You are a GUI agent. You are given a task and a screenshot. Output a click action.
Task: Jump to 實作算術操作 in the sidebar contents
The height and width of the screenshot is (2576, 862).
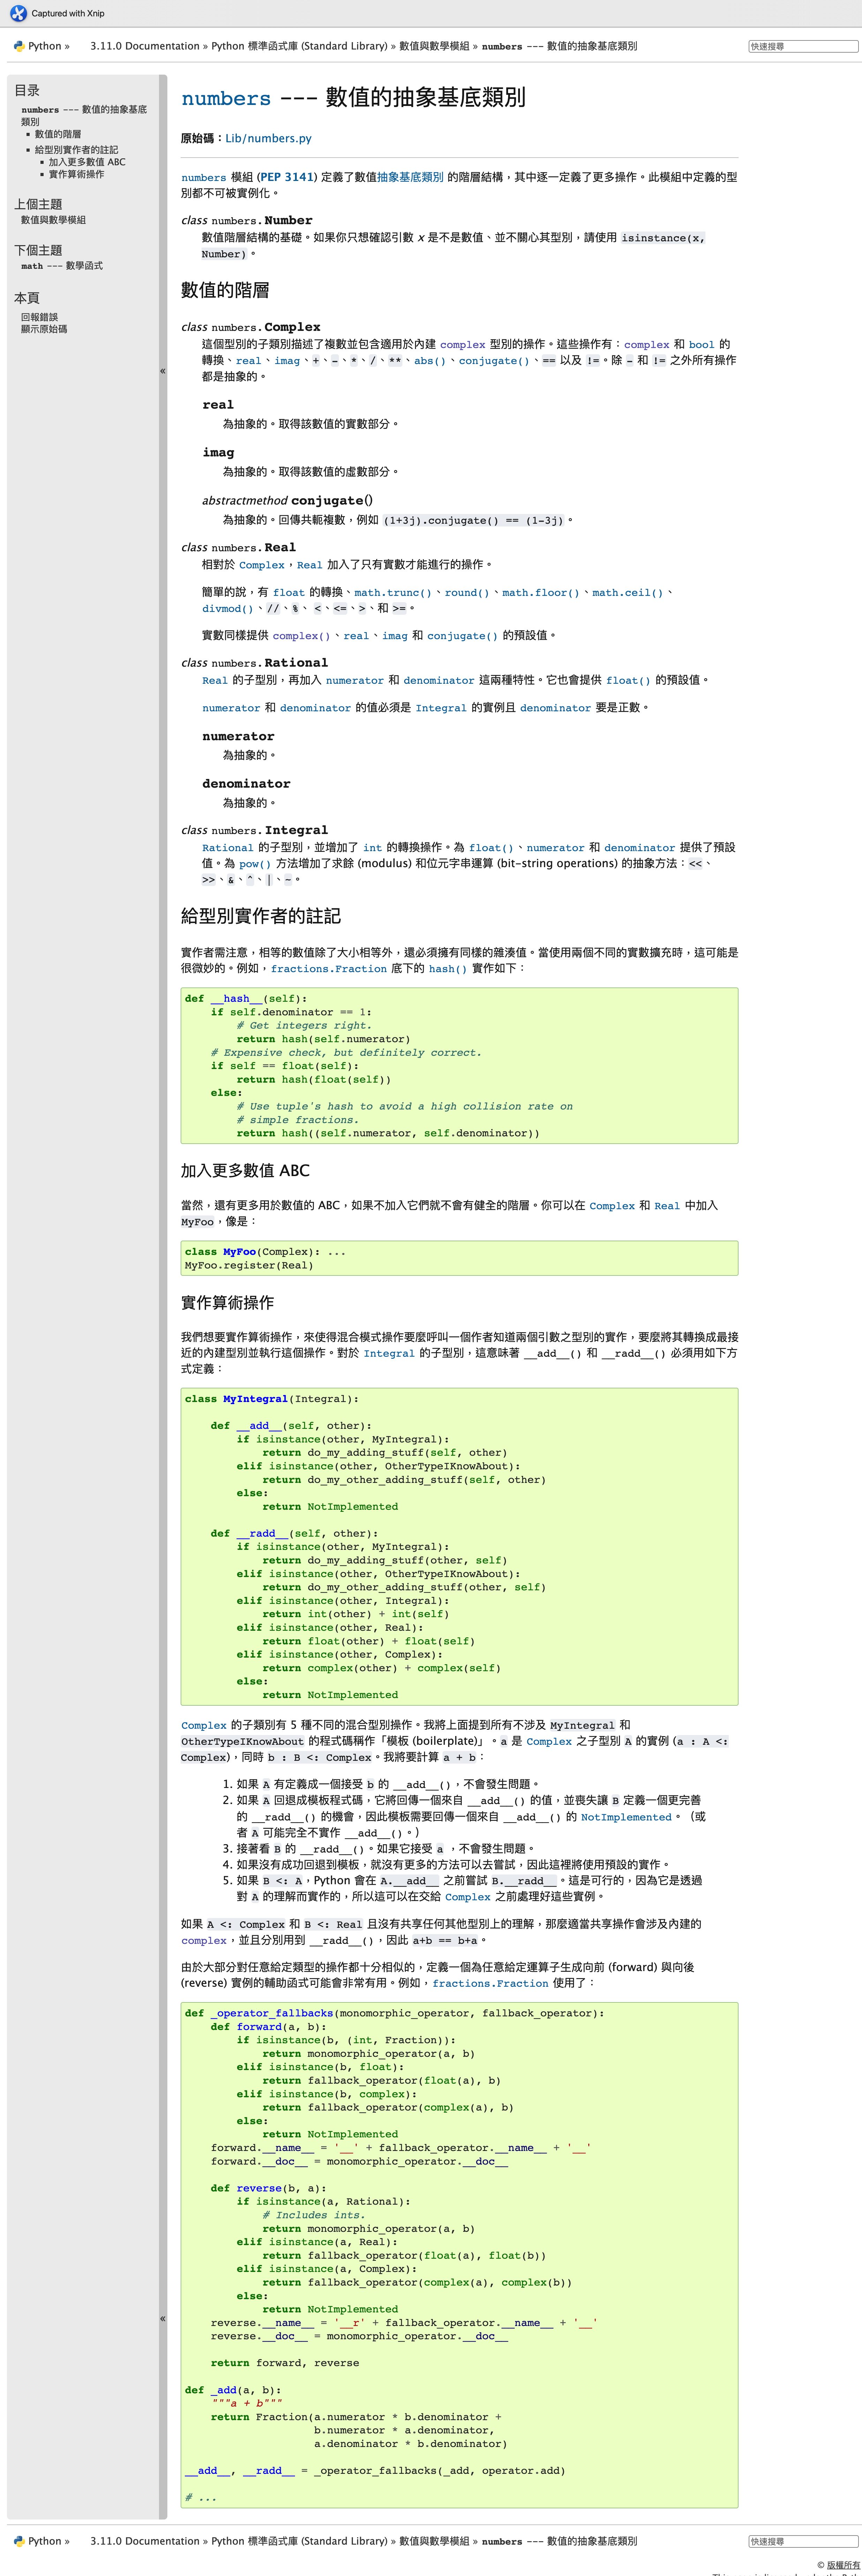(x=76, y=174)
